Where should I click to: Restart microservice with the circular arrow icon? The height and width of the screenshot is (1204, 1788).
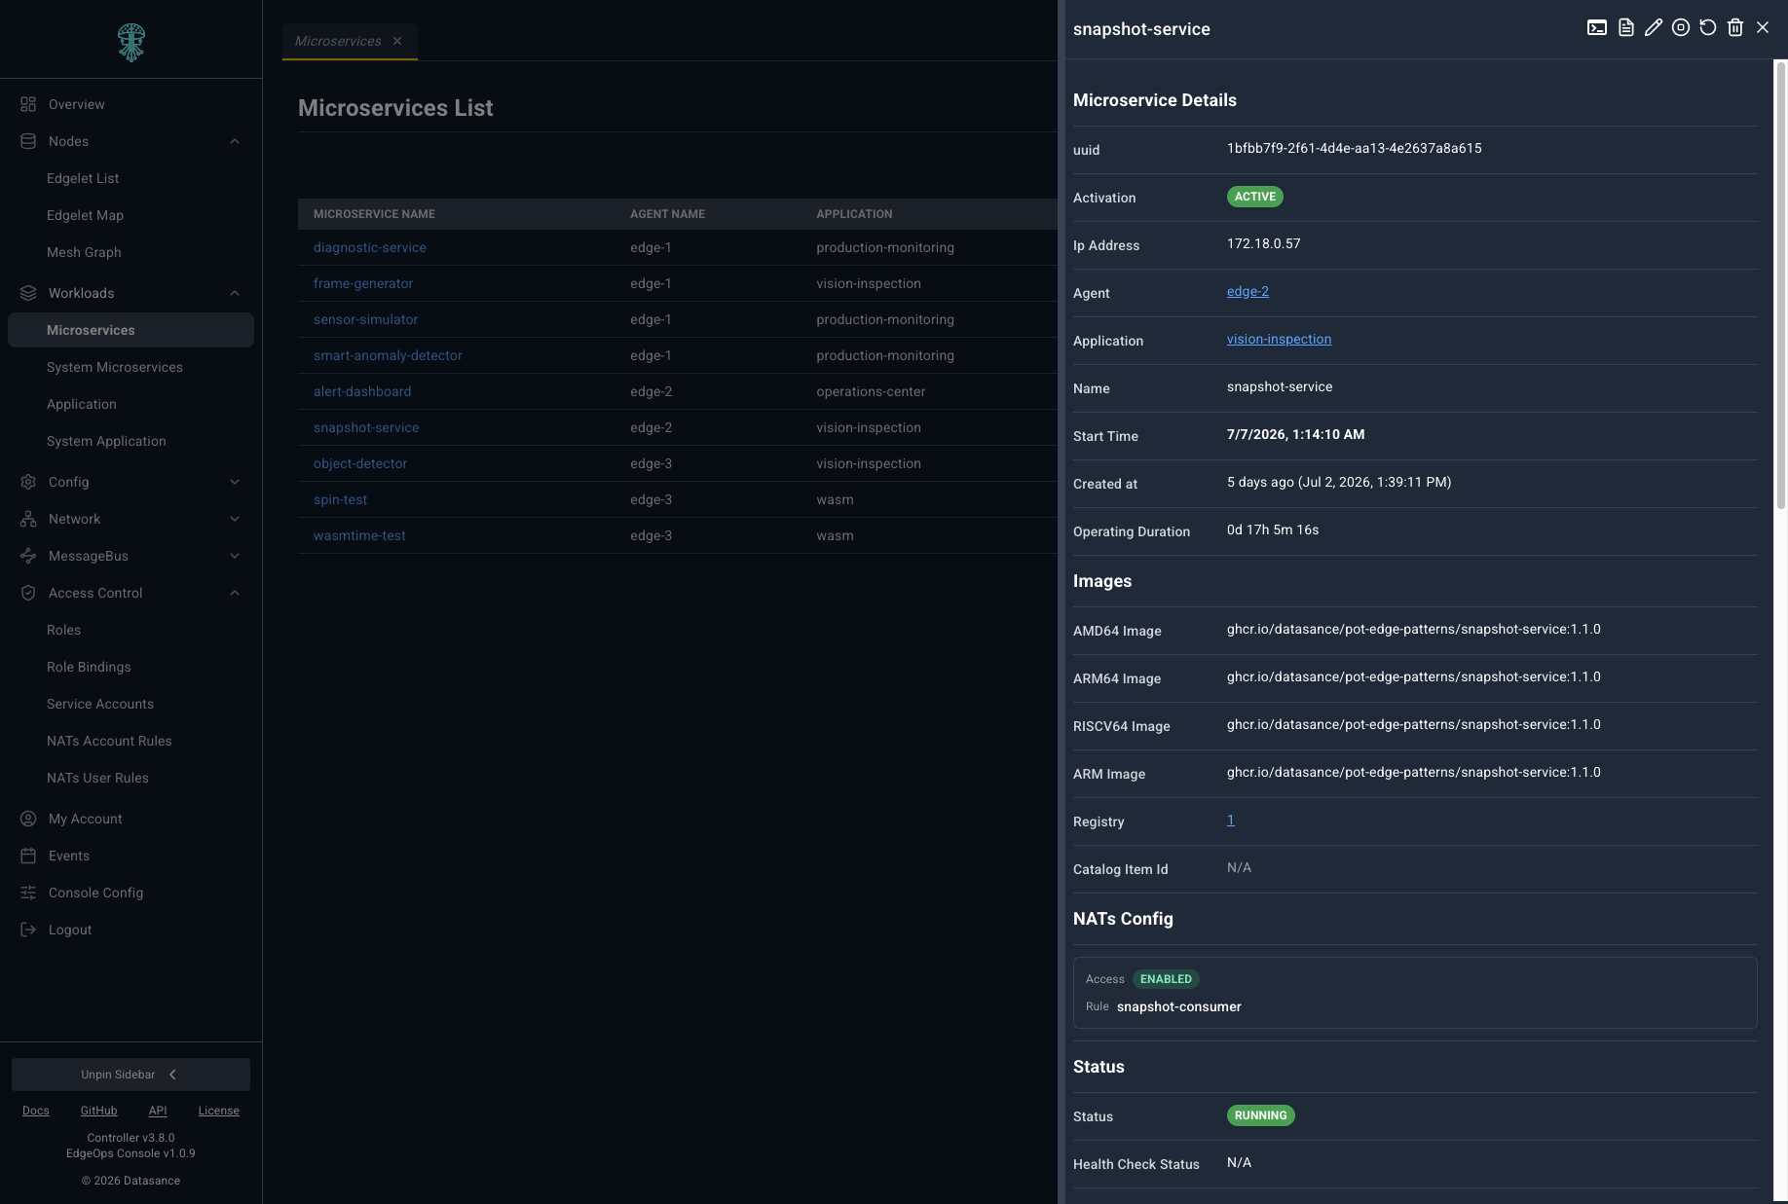tap(1707, 28)
